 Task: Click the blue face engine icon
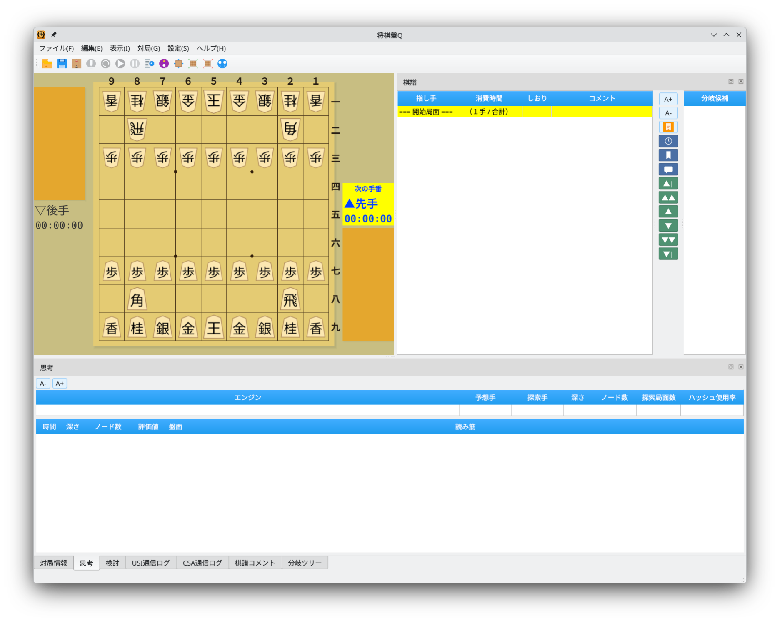(222, 64)
